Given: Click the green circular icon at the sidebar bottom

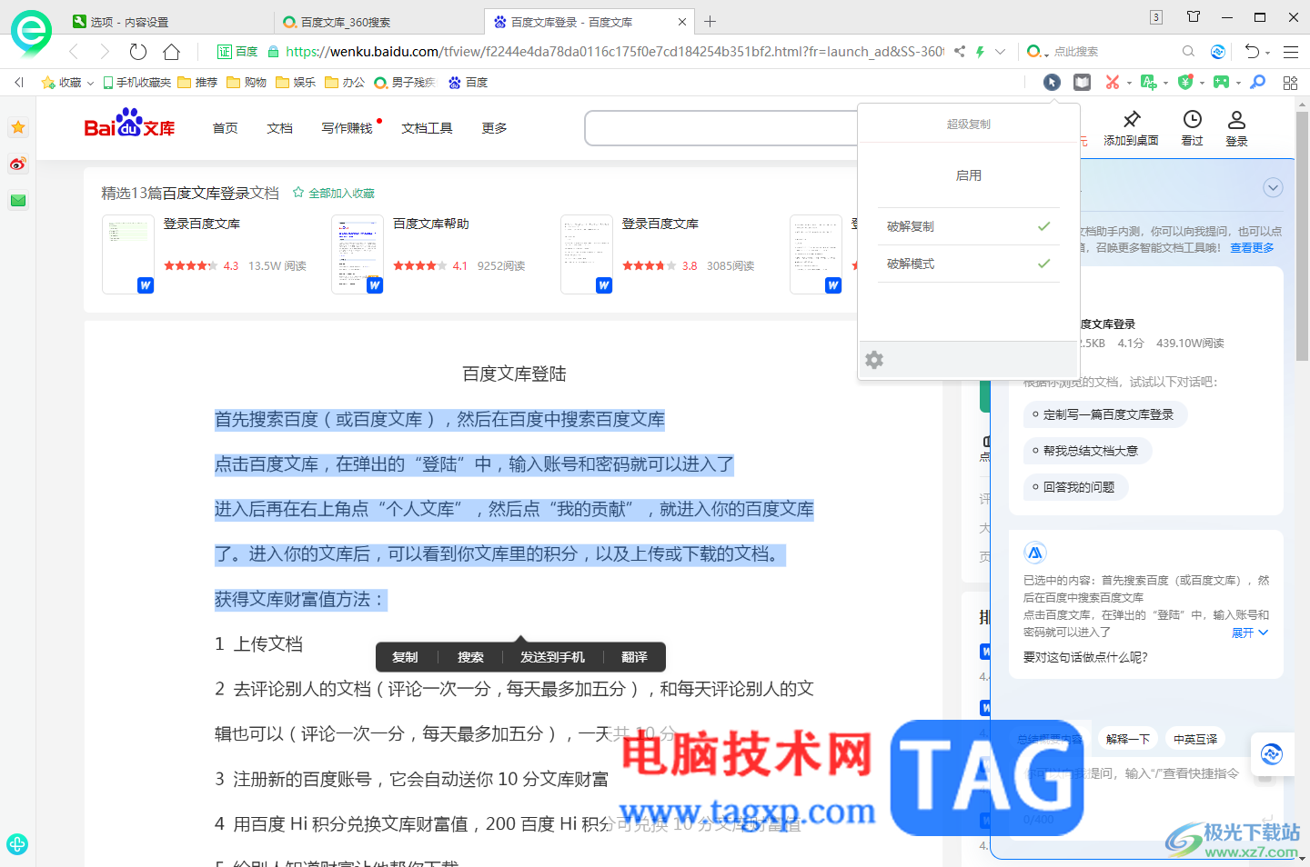Looking at the screenshot, I should coord(16,843).
